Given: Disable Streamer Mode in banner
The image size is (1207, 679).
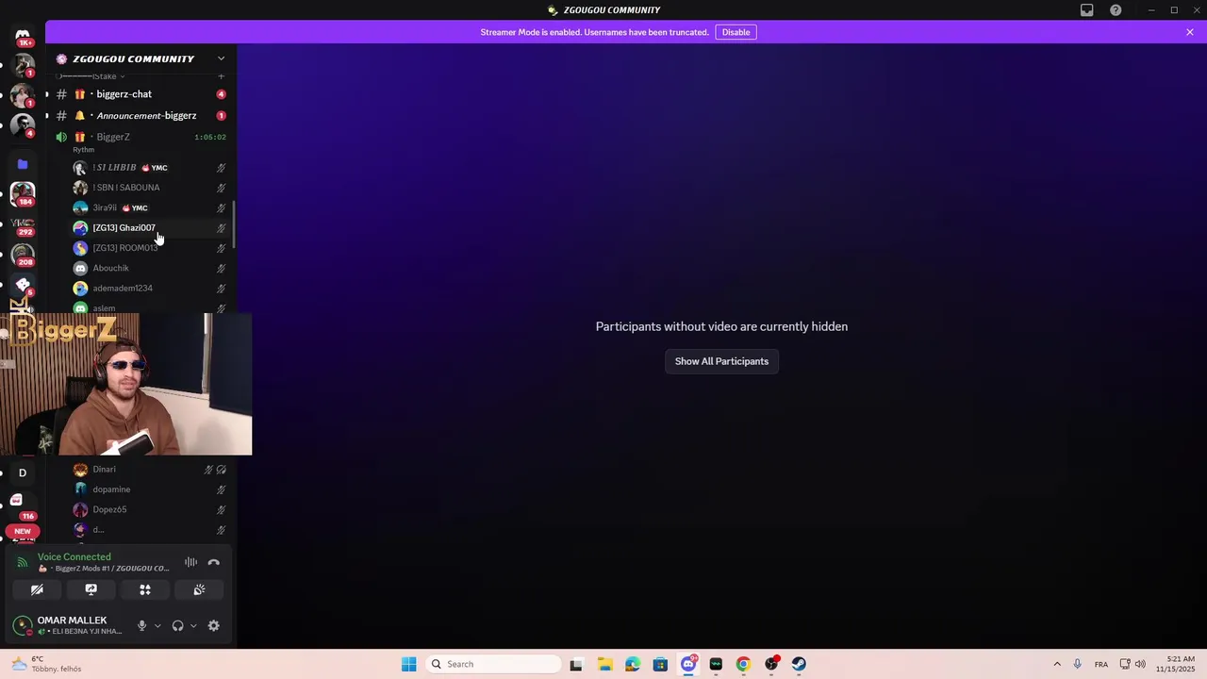Looking at the screenshot, I should tap(736, 32).
